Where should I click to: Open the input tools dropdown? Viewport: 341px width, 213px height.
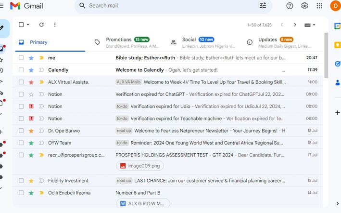tap(310, 25)
